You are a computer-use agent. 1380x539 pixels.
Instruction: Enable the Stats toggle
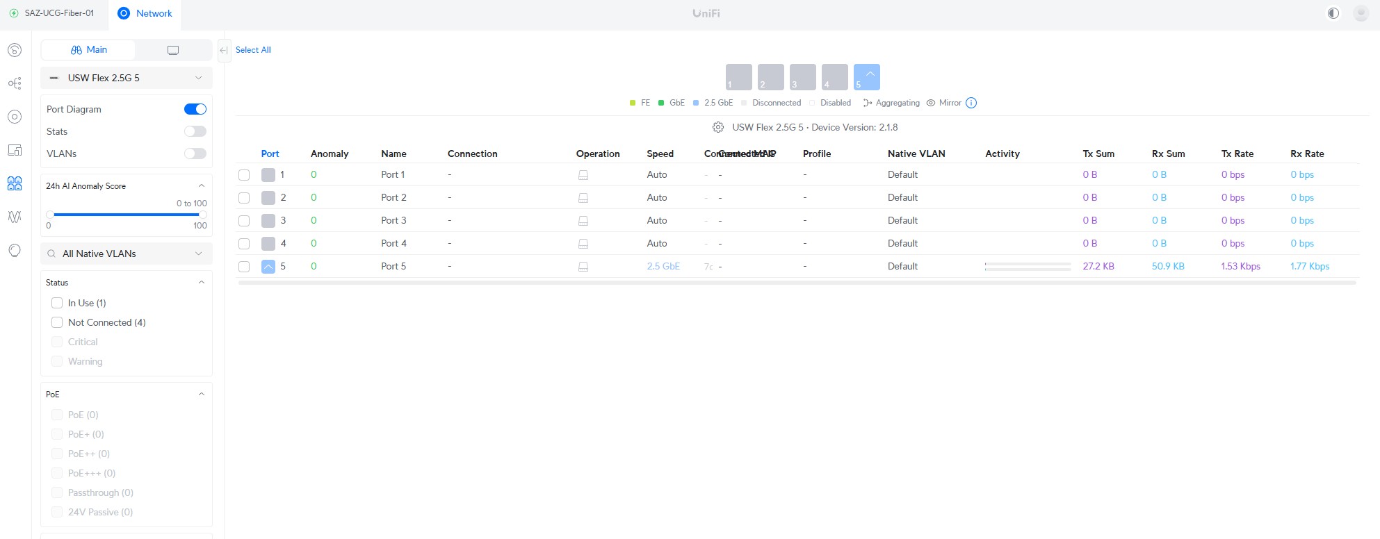(195, 131)
